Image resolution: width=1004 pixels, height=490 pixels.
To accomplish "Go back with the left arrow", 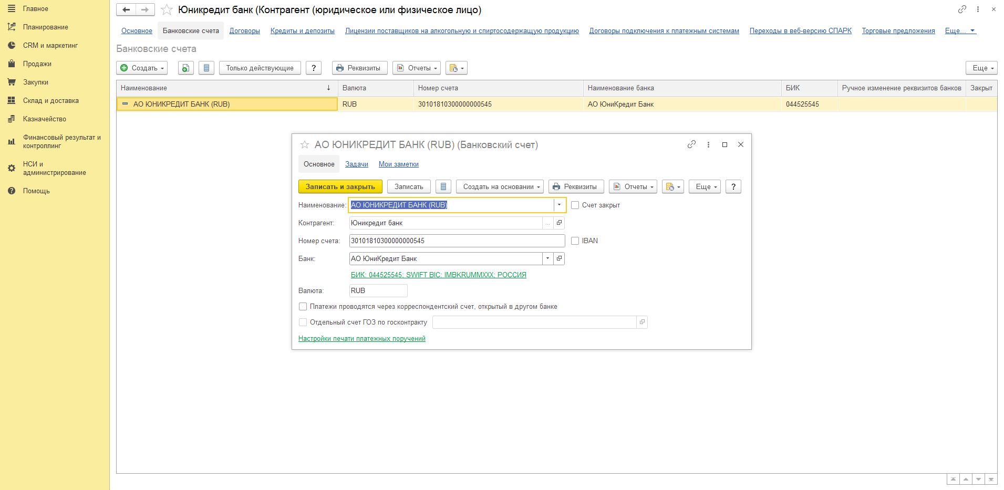I will point(126,10).
